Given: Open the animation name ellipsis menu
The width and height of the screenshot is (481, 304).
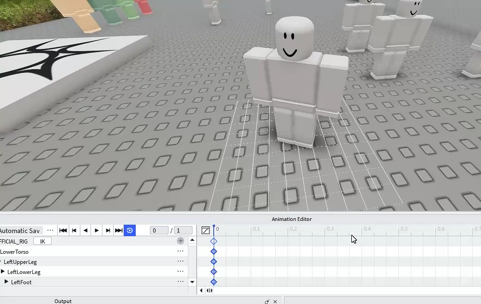Looking at the screenshot, I should point(50,230).
